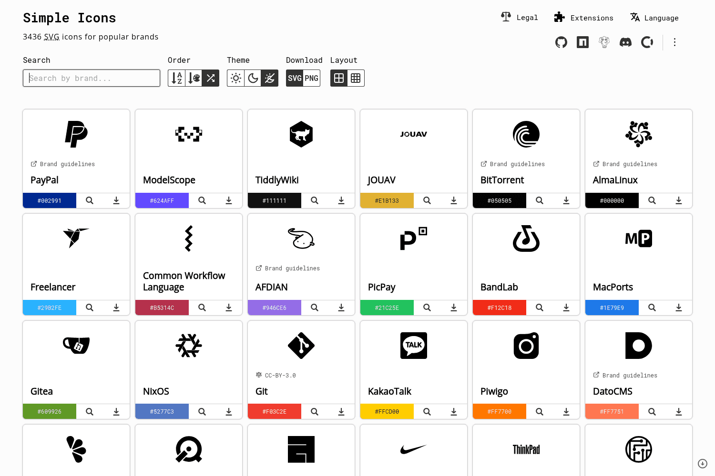
Task: Download the Piwigo icon
Action: 566,411
